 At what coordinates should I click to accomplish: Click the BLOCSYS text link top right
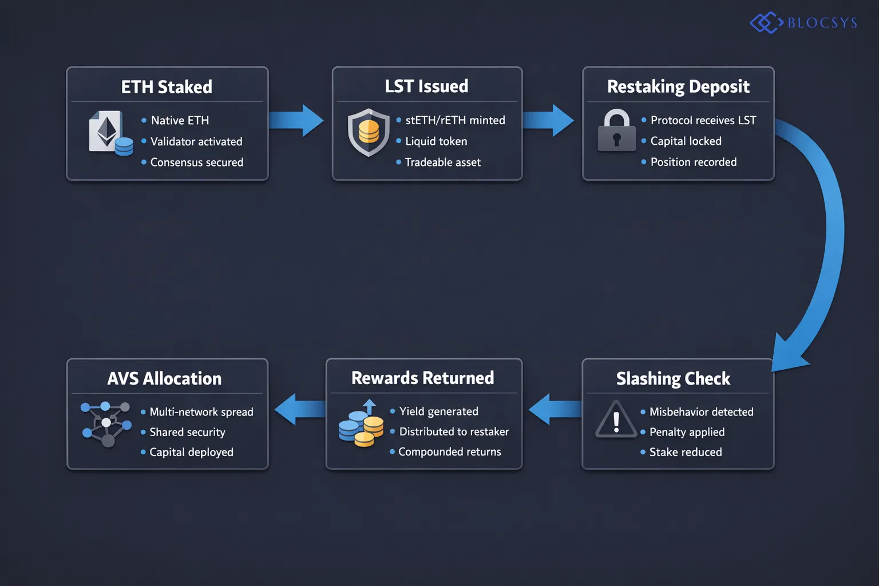[x=821, y=22]
